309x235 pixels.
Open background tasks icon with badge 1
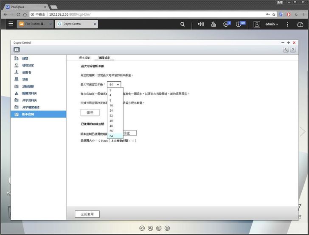pos(226,24)
